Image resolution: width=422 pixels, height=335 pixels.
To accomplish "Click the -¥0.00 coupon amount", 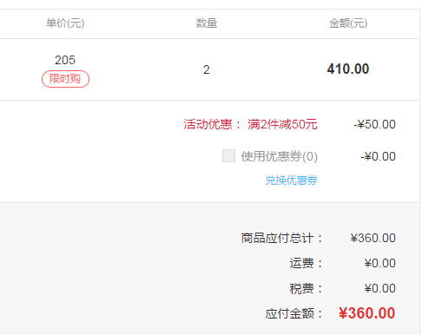I will 378,156.
